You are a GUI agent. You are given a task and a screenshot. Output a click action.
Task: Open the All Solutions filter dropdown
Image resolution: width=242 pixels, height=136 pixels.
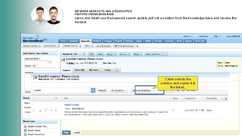coord(119,91)
